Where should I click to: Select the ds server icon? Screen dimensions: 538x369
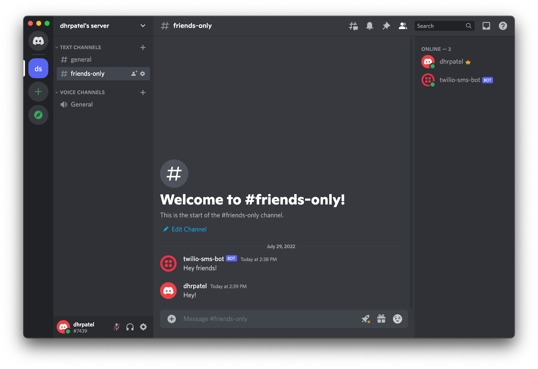(x=38, y=69)
